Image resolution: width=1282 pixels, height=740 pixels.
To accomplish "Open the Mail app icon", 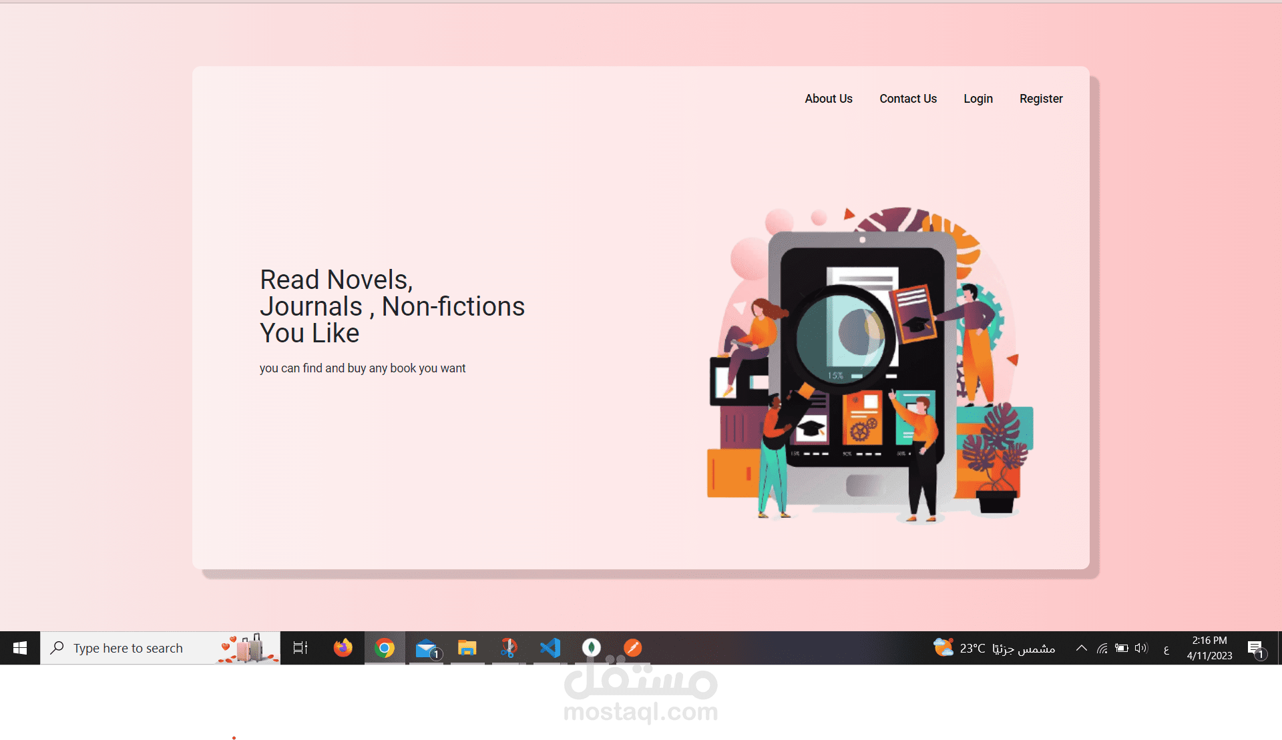I will 426,648.
